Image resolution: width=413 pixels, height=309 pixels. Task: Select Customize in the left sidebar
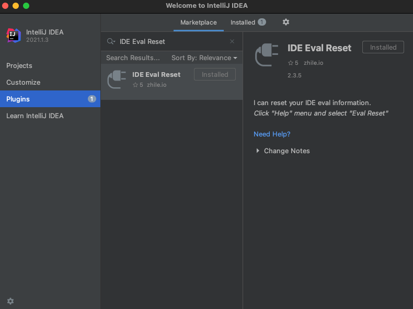[x=23, y=82]
